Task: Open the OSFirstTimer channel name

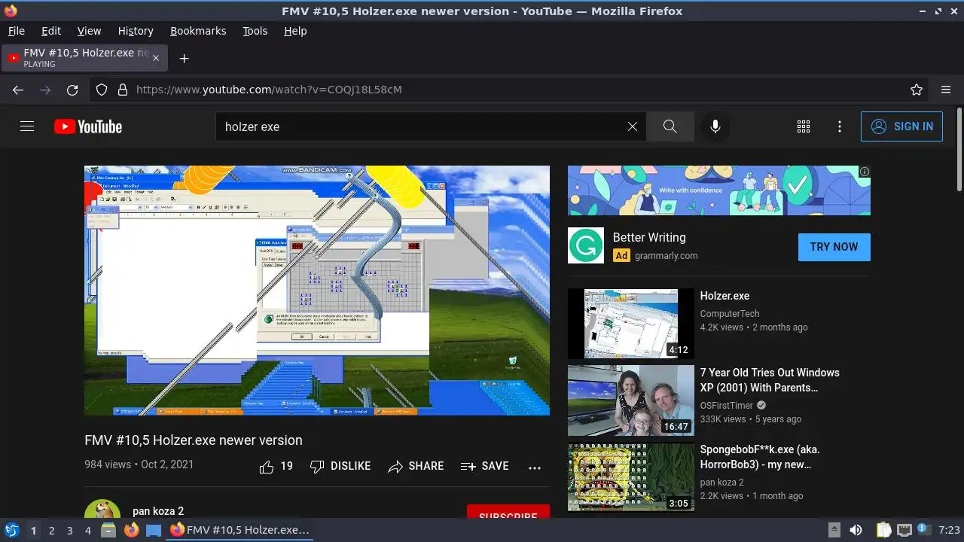Action: pos(728,405)
